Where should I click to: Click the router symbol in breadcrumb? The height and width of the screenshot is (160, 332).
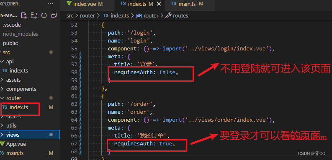click(151, 16)
